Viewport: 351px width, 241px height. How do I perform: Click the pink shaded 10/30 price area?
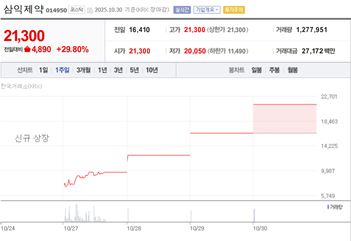[284, 118]
